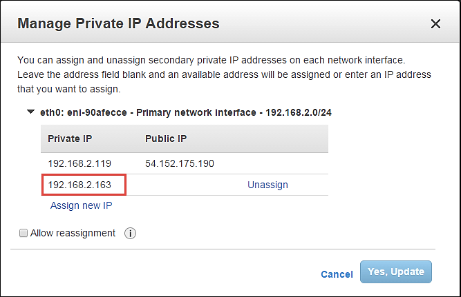Cancel the IP address changes

tap(337, 274)
